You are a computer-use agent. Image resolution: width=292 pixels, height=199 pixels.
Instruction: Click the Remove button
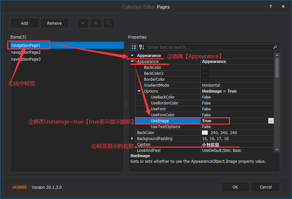tap(55, 23)
